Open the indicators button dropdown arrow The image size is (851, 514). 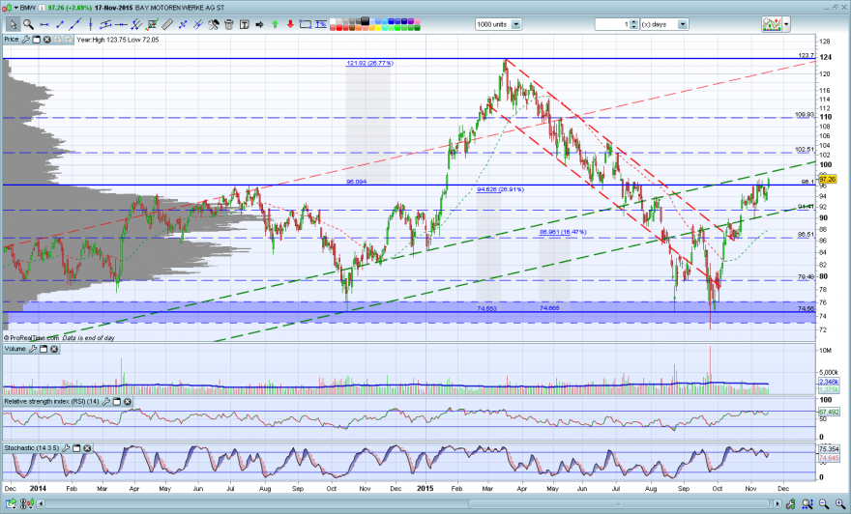(x=786, y=24)
